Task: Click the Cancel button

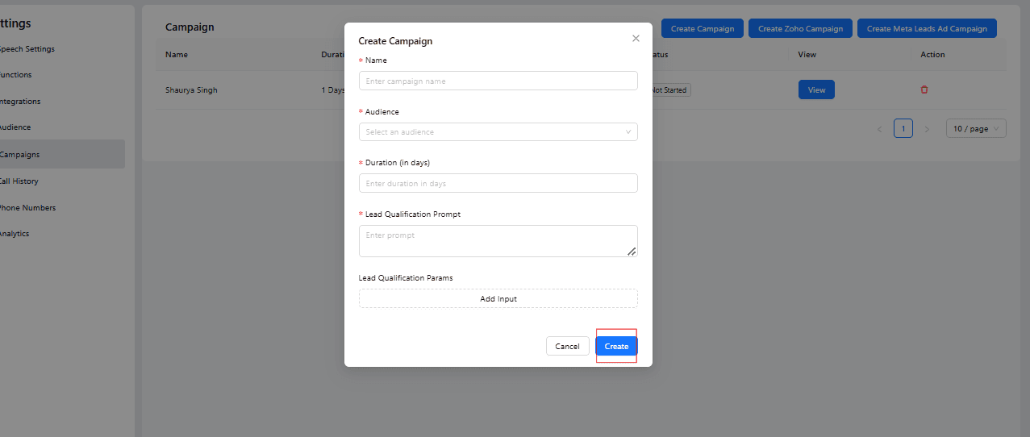Action: pos(567,346)
